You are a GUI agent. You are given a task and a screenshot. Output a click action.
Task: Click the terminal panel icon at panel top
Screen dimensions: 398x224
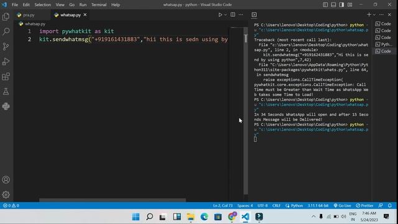[x=254, y=15]
